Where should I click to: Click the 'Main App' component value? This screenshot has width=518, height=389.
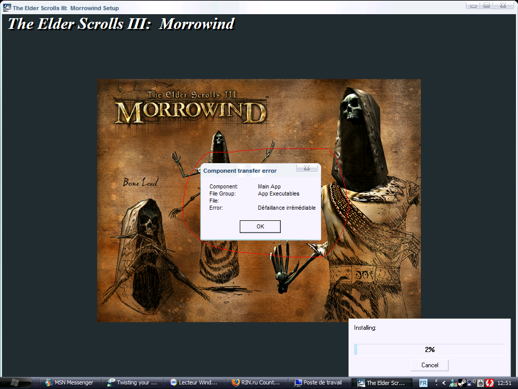point(269,186)
